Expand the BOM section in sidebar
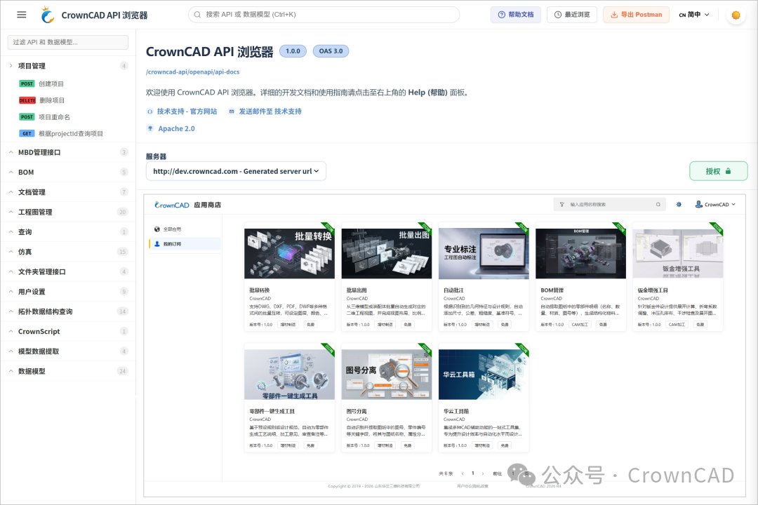This screenshot has height=505, width=758. pyautogui.click(x=68, y=172)
